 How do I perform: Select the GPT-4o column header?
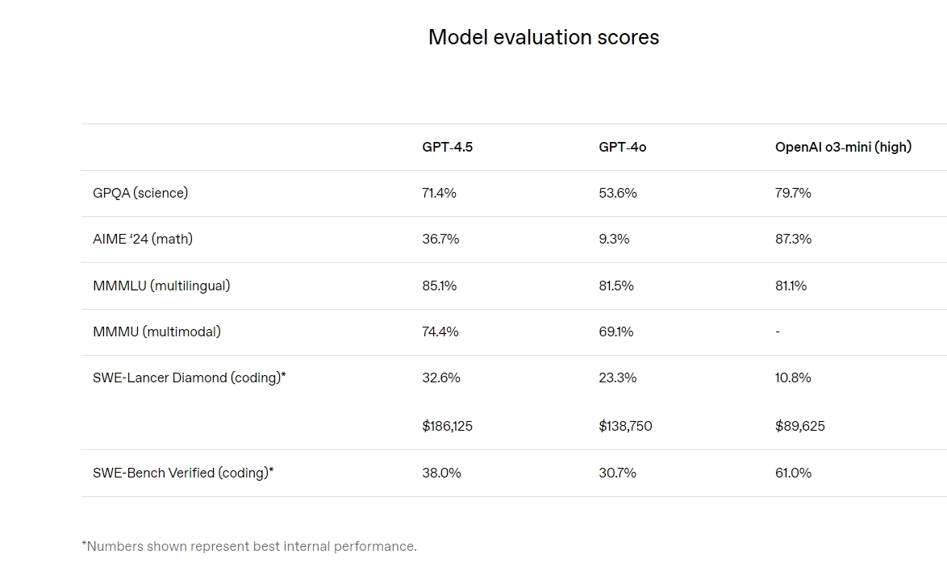coord(622,147)
